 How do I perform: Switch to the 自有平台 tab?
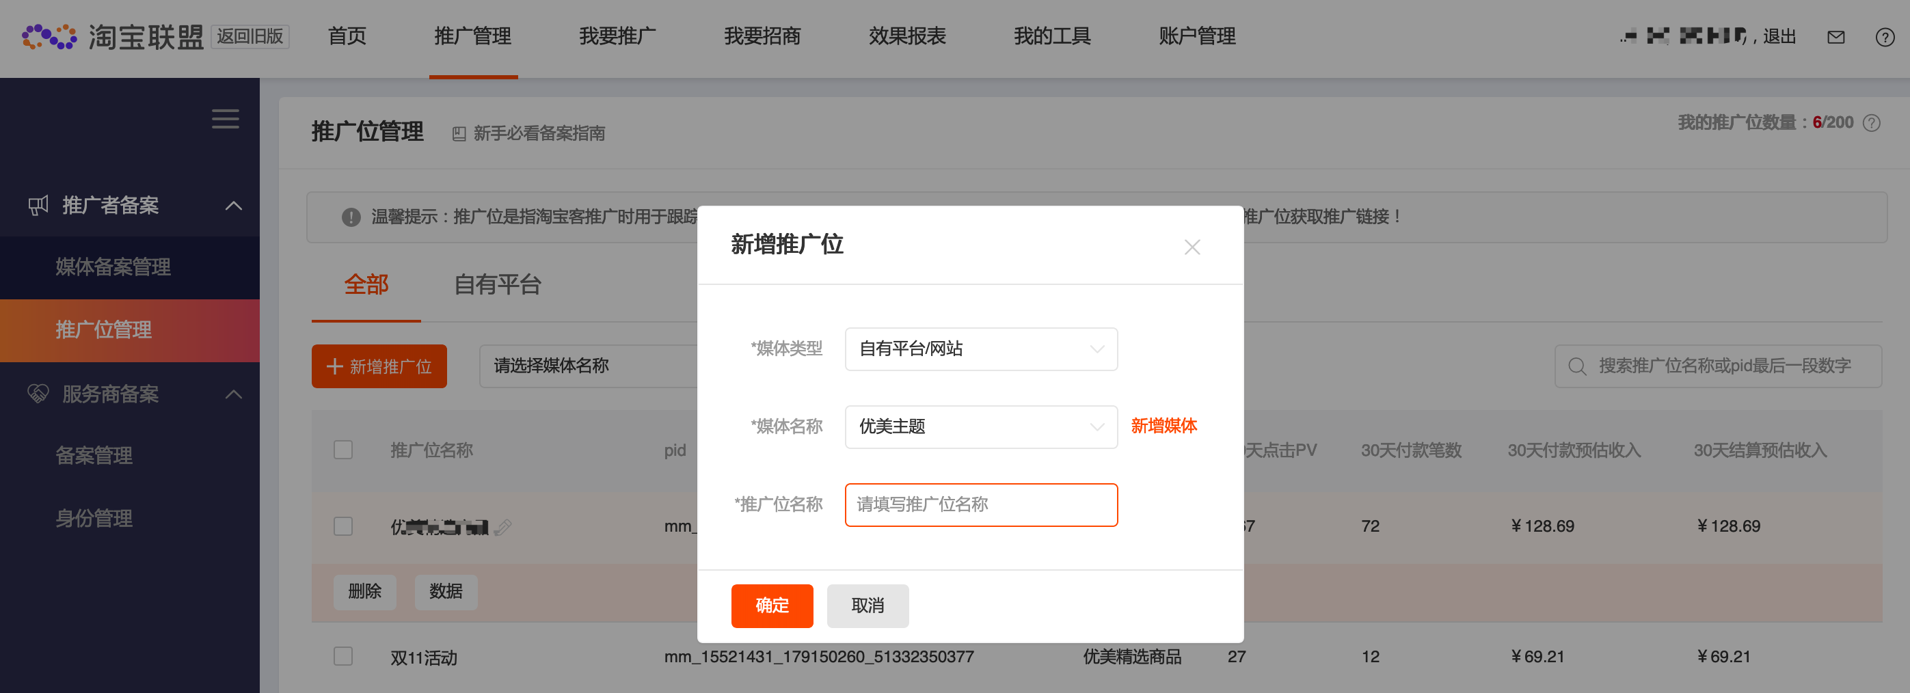(x=498, y=284)
